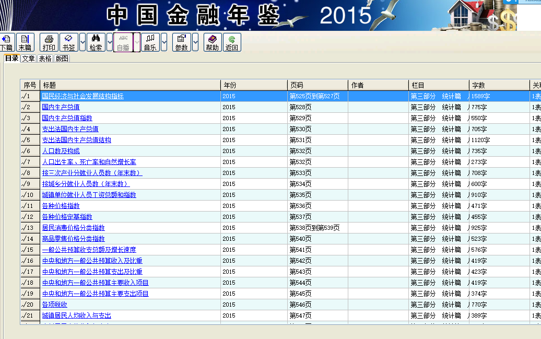Open link 人口数及构成
Image resolution: width=541 pixels, height=339 pixels.
[61, 151]
